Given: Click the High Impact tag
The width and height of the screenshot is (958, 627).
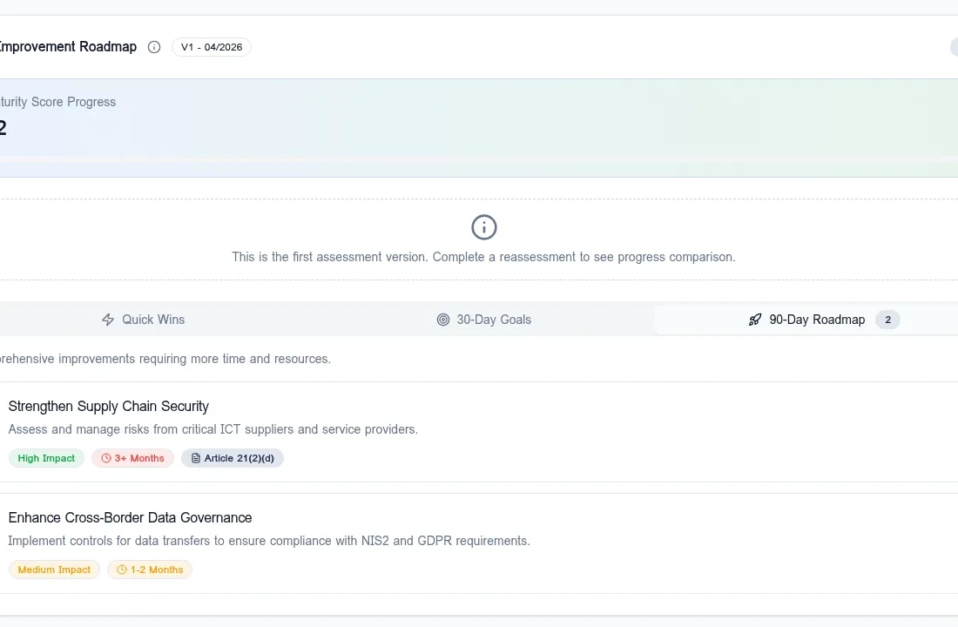Looking at the screenshot, I should (46, 458).
